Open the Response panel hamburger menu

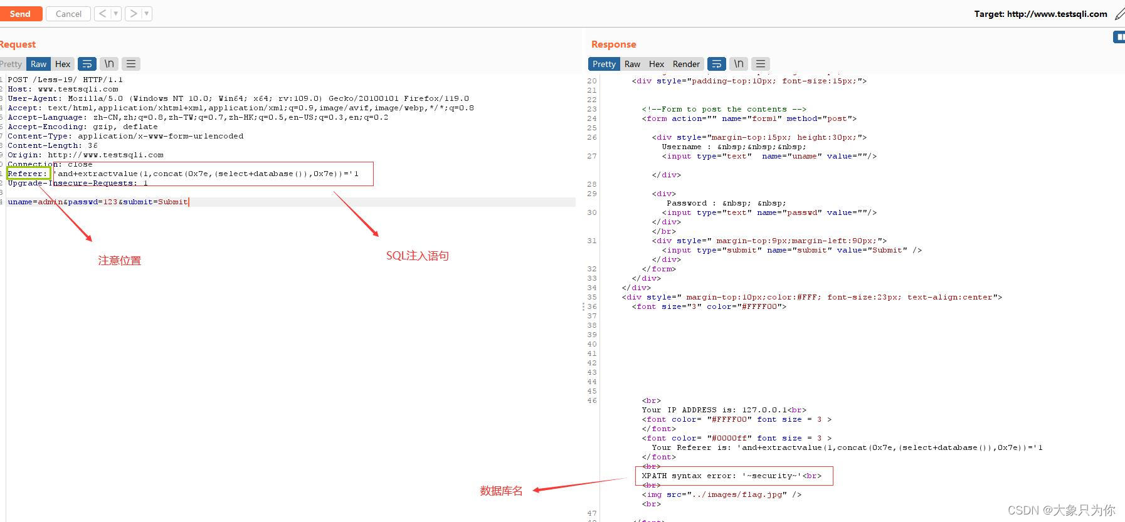761,64
